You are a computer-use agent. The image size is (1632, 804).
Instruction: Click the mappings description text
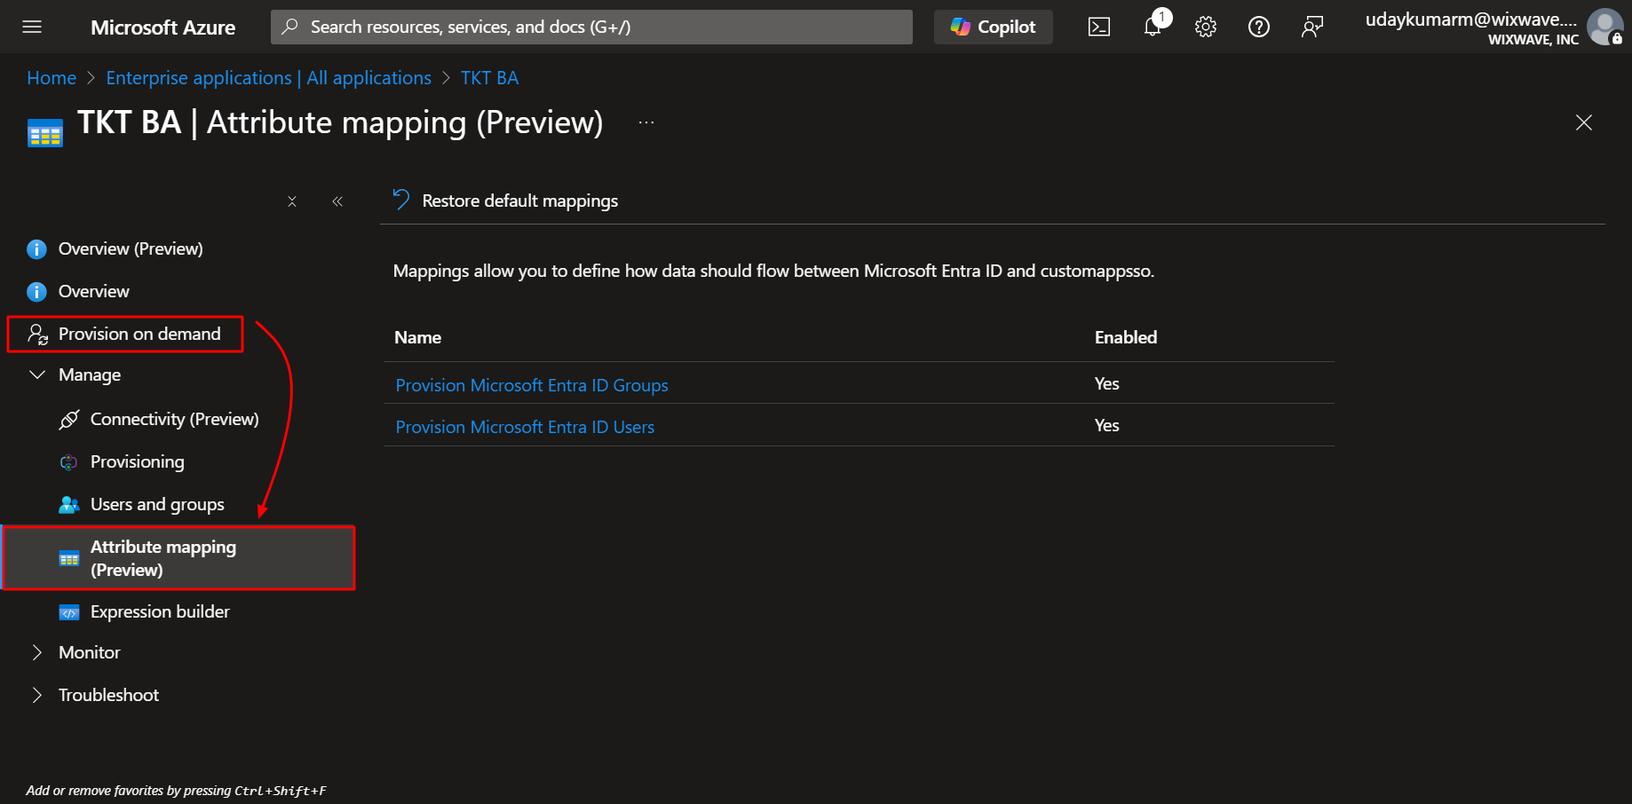tap(773, 271)
